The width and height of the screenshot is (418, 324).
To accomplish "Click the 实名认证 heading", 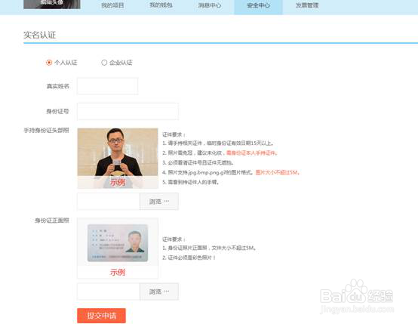I will click(40, 35).
